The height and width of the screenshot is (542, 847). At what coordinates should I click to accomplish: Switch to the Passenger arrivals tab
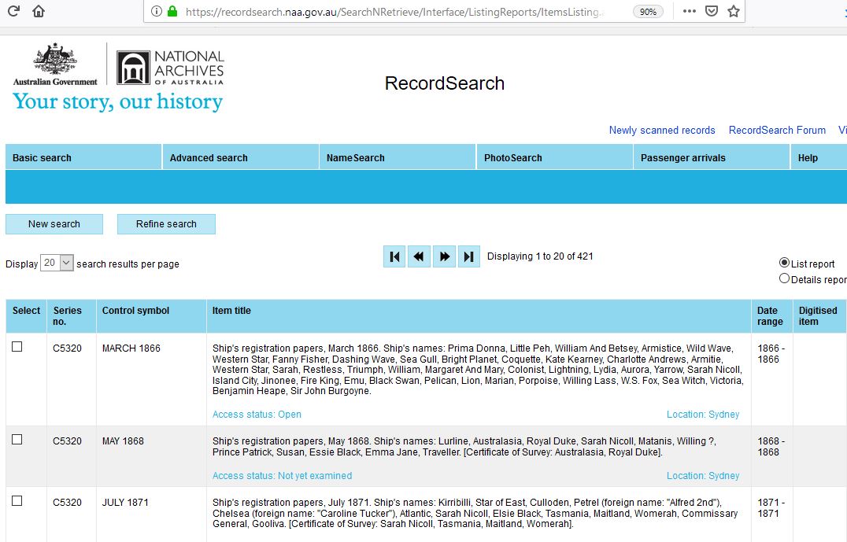coord(682,158)
